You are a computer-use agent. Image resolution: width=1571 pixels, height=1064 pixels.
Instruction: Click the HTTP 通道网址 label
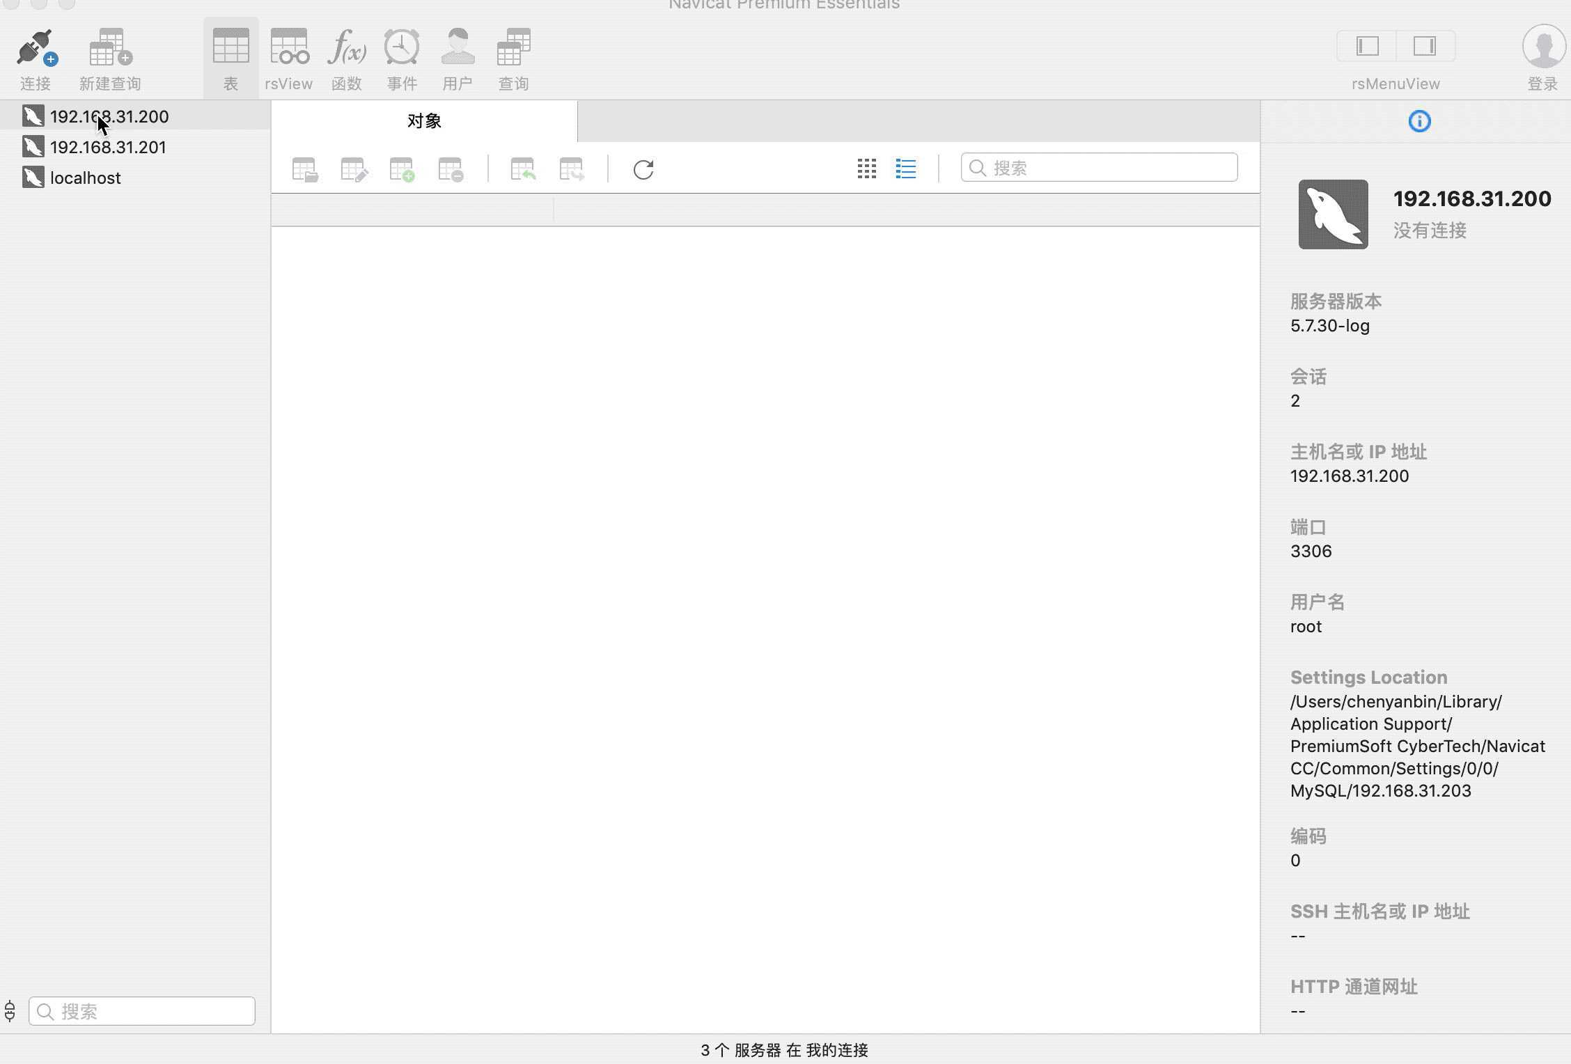(x=1354, y=987)
